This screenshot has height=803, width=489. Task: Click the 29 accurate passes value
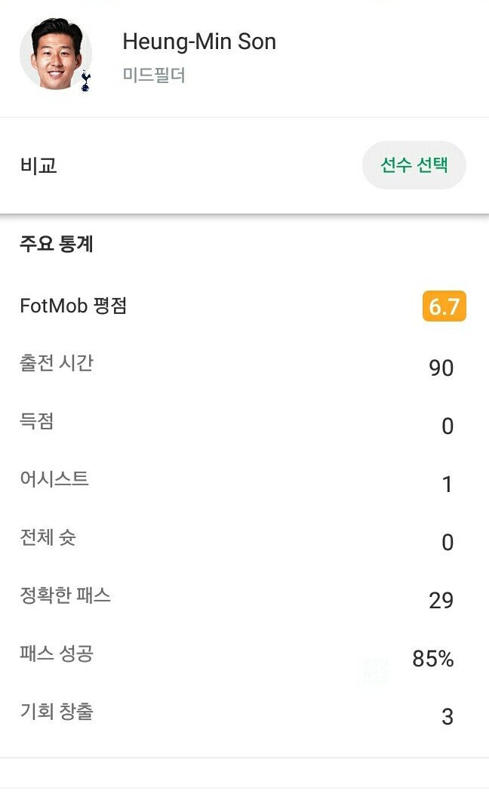coord(441,601)
